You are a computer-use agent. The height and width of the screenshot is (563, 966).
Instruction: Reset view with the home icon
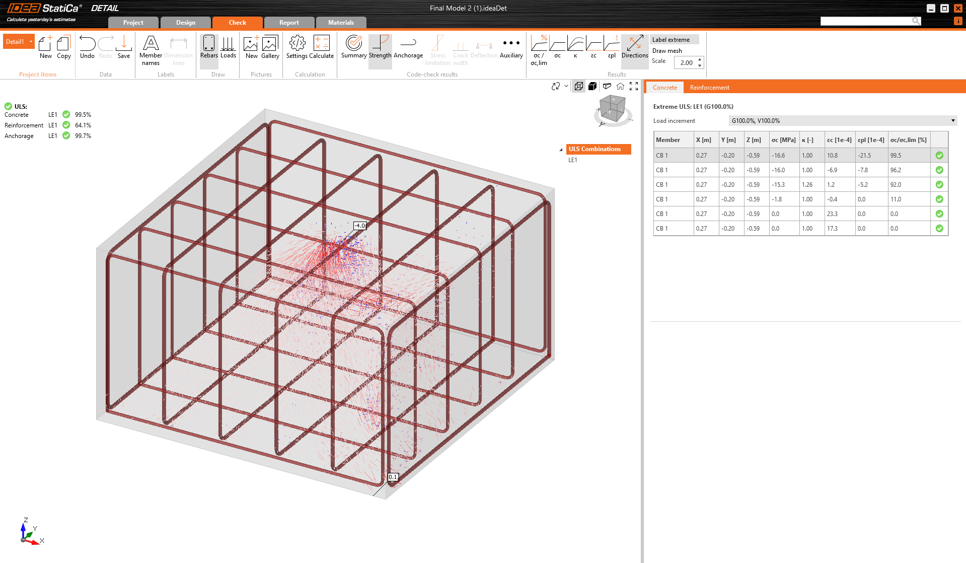coord(621,86)
